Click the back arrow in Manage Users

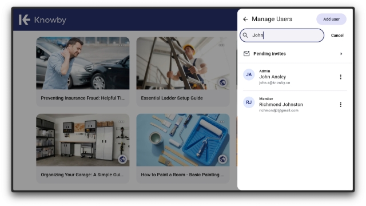245,19
